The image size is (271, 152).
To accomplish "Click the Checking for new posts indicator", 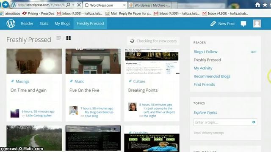I will point(153,41).
